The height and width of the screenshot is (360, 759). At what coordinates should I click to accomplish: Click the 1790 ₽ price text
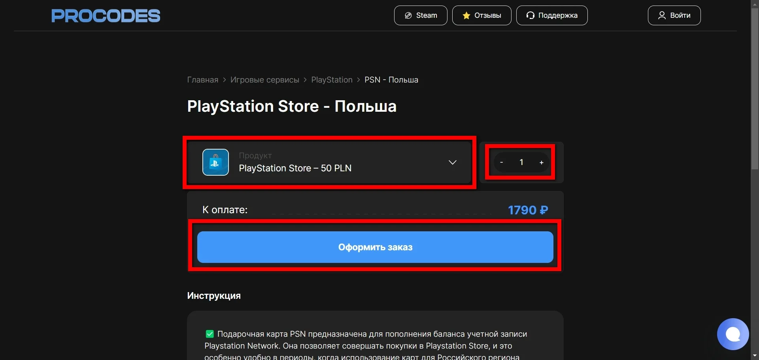pyautogui.click(x=528, y=210)
